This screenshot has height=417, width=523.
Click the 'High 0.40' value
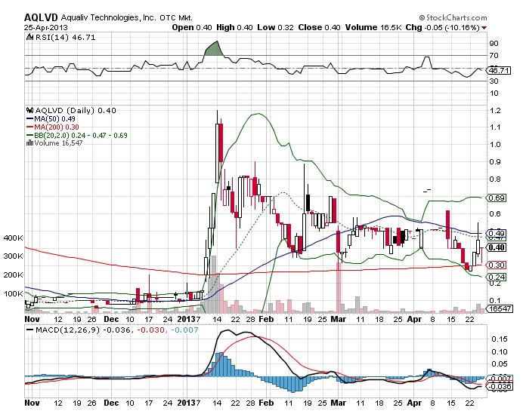(234, 27)
